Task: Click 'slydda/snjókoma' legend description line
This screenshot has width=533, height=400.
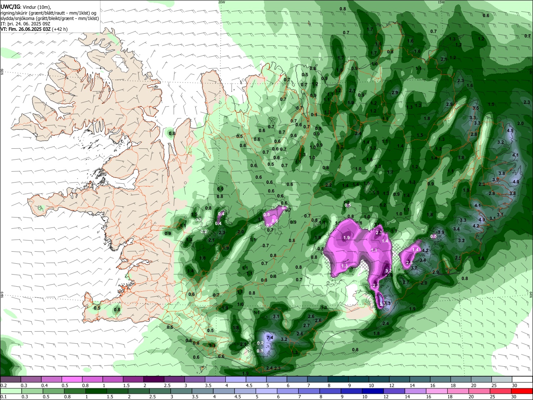Action: [x=50, y=18]
